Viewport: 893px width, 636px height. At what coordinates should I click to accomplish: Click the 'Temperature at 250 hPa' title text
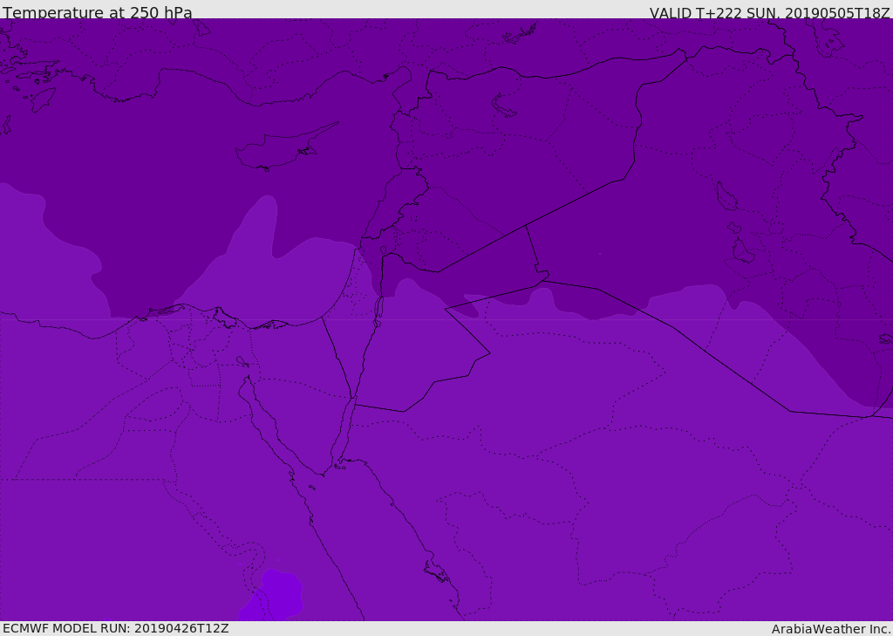[98, 12]
